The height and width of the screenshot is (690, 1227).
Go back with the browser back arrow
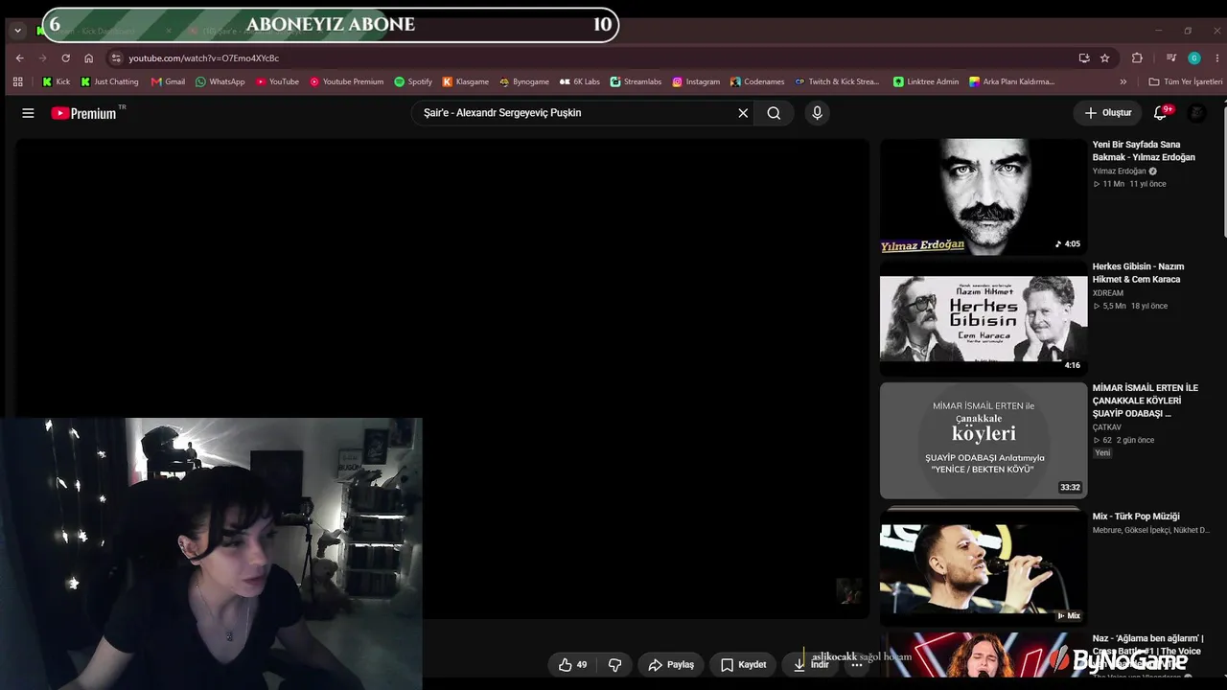point(20,57)
